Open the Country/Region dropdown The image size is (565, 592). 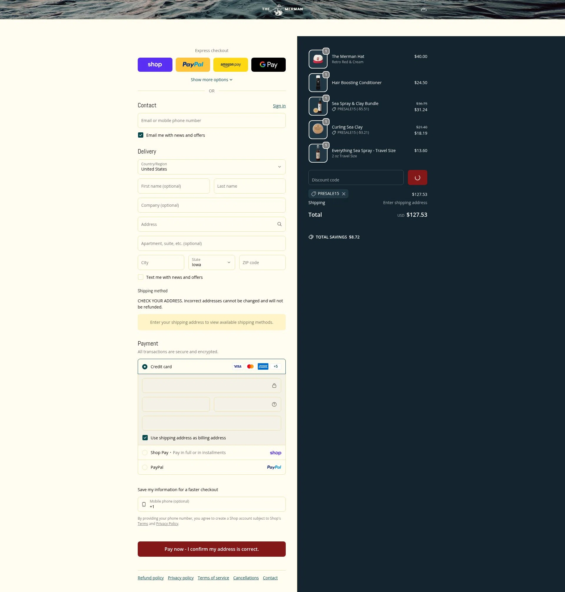[211, 167]
